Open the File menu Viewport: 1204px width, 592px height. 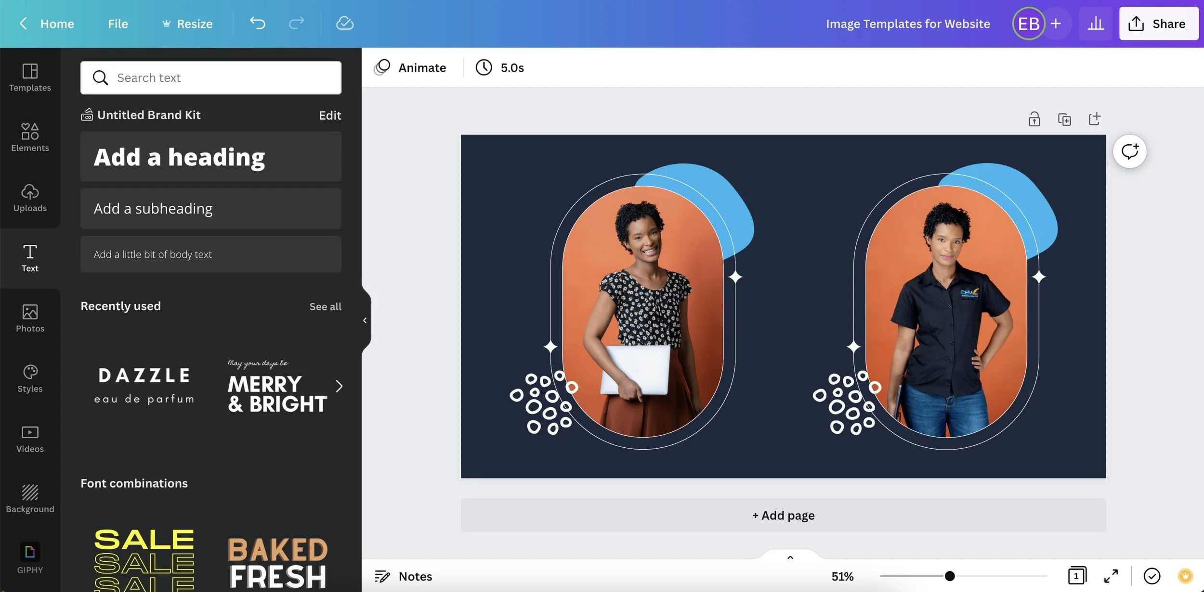click(x=118, y=24)
